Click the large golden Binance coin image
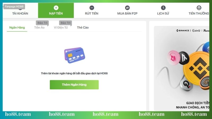This screenshot has height=119, width=212. pos(197,68)
